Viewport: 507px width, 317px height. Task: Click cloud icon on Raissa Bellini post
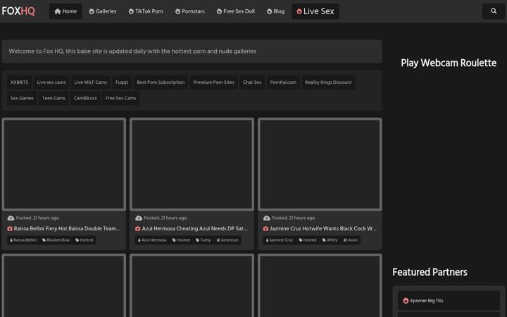(11, 218)
